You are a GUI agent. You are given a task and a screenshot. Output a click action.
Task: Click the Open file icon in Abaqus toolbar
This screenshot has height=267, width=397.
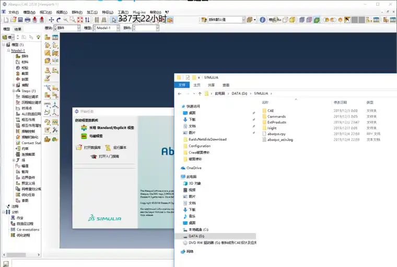pyautogui.click(x=14, y=20)
